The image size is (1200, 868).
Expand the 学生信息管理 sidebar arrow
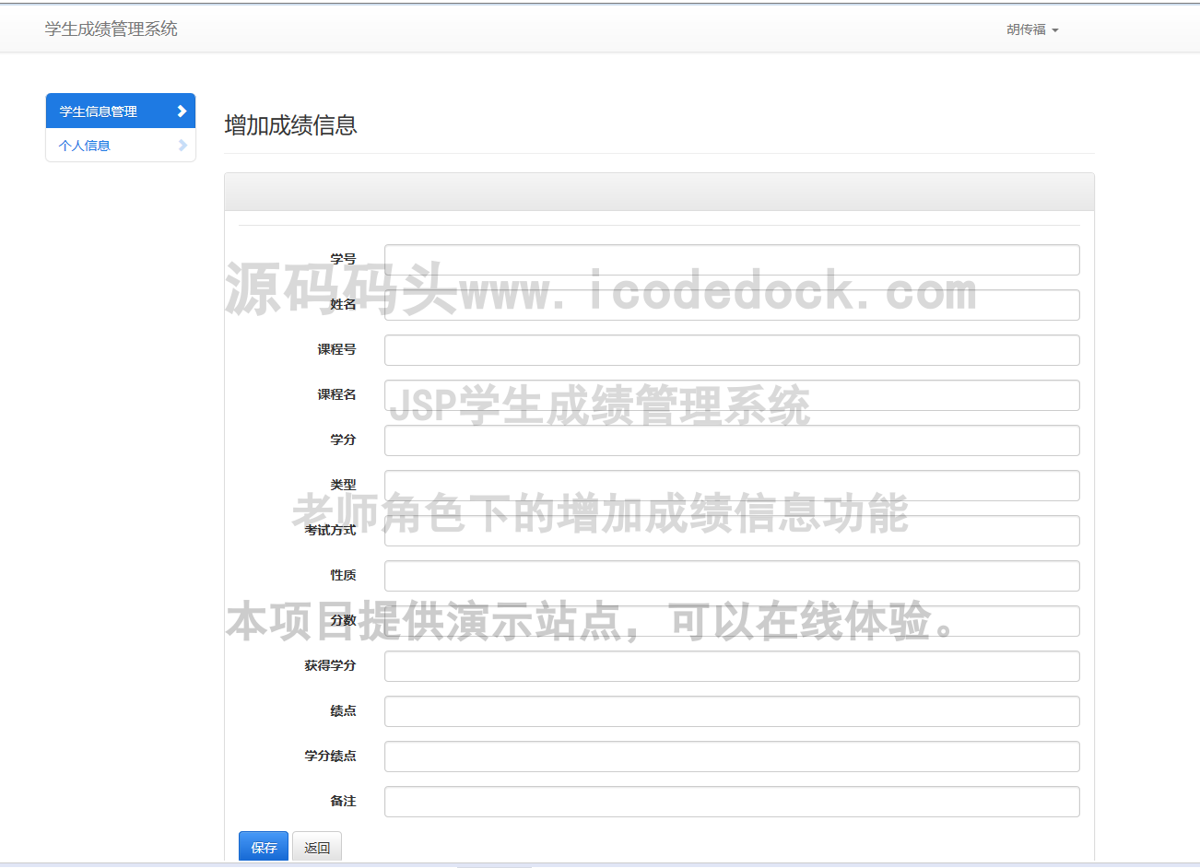(182, 110)
